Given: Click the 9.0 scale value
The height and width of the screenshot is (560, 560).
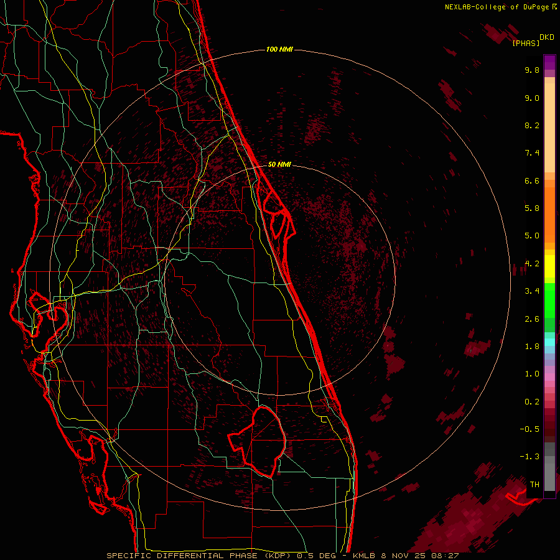Looking at the screenshot, I should tap(532, 98).
